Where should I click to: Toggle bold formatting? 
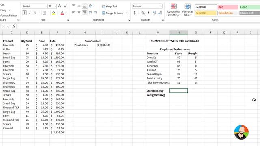[x=24, y=13]
